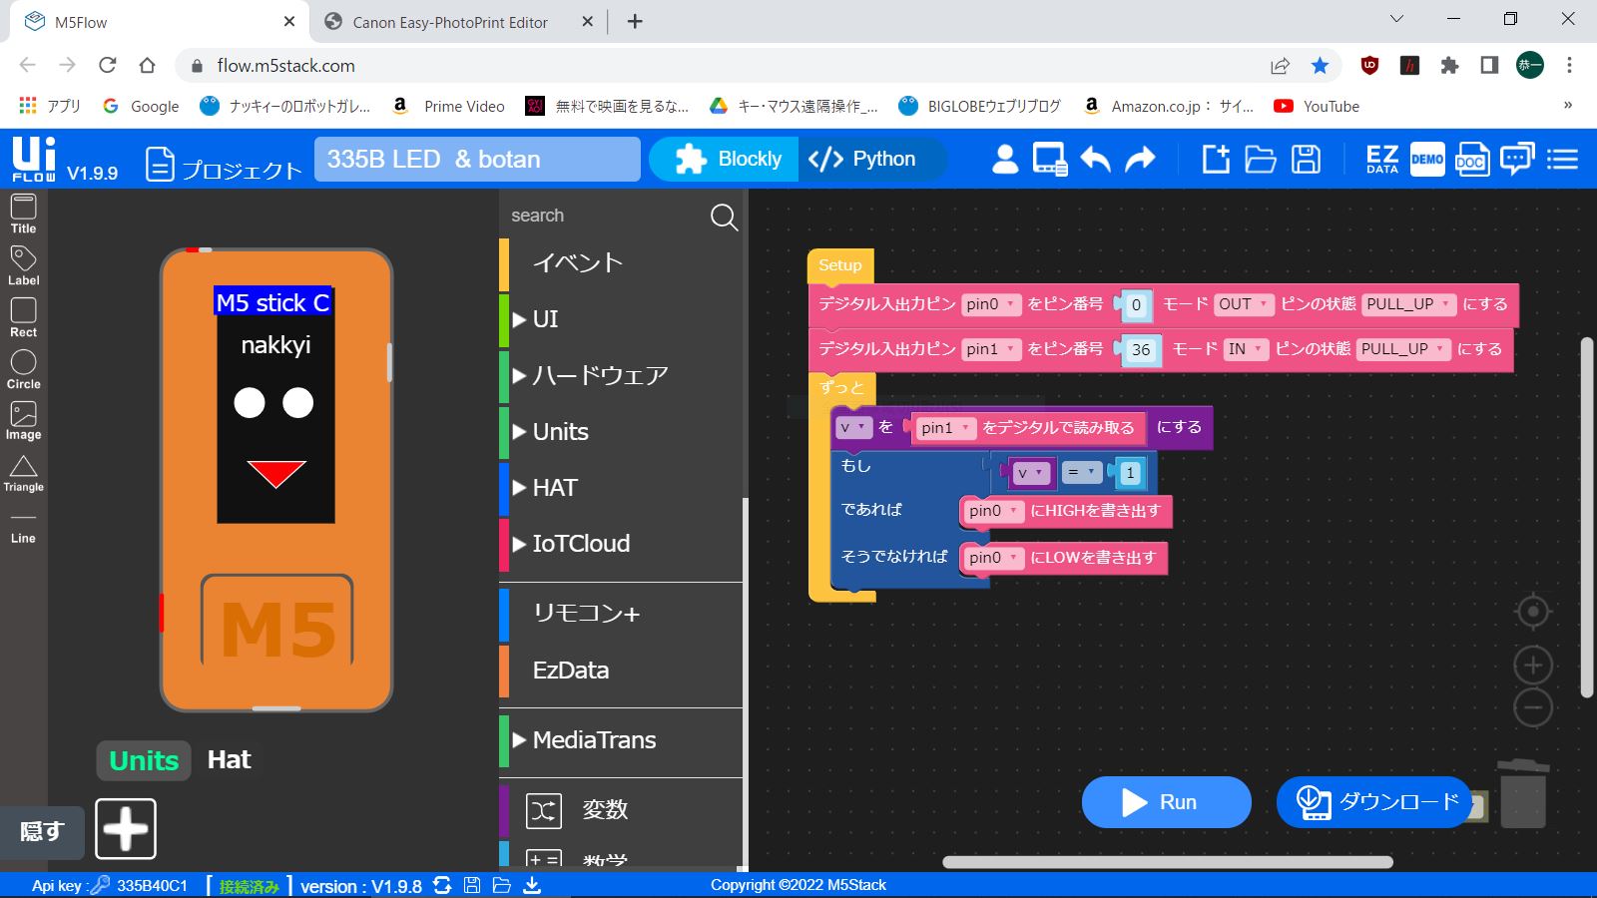Center the workspace with crosshair icon

1533,611
